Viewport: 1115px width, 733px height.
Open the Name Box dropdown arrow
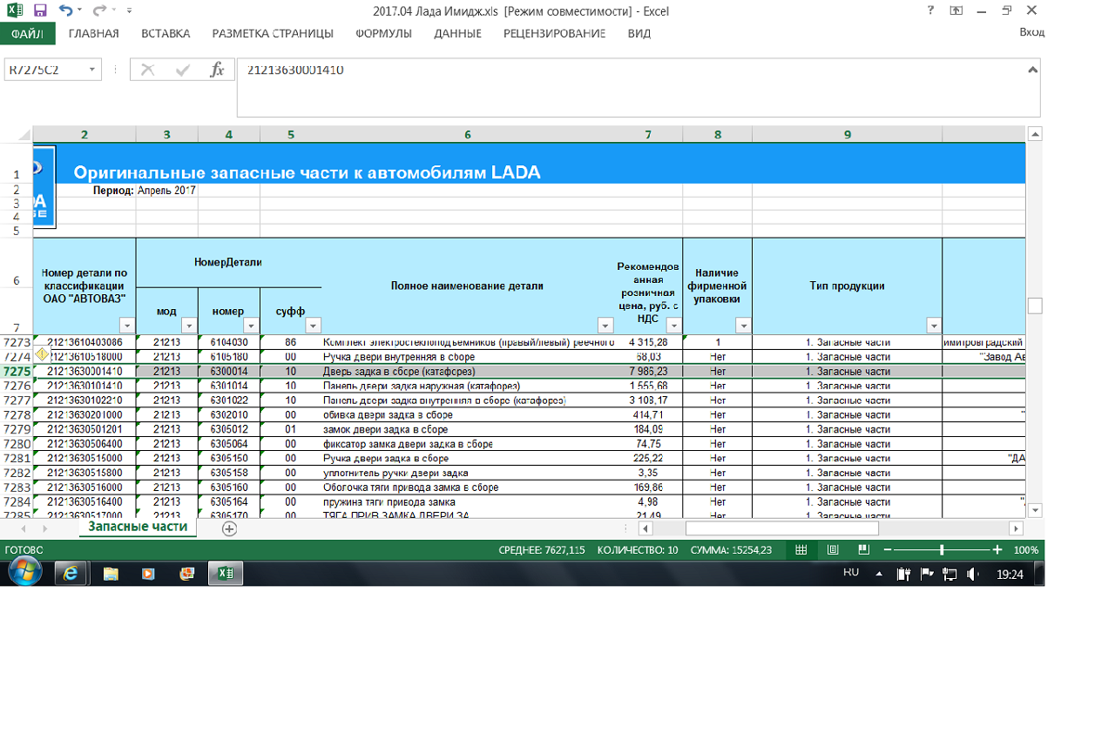[93, 70]
